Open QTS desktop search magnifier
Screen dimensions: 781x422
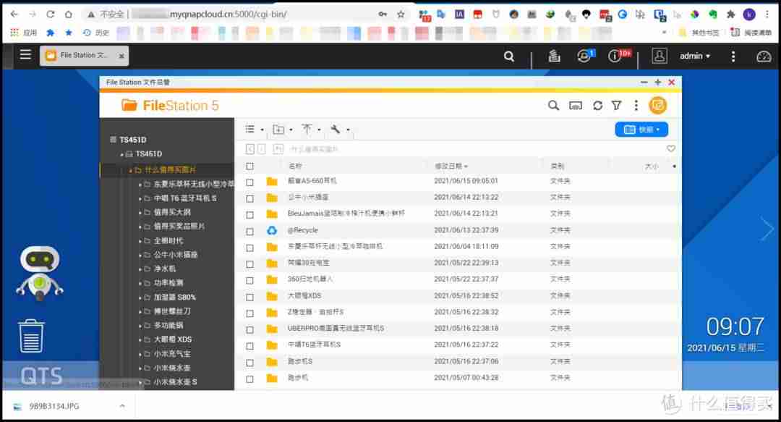click(508, 56)
